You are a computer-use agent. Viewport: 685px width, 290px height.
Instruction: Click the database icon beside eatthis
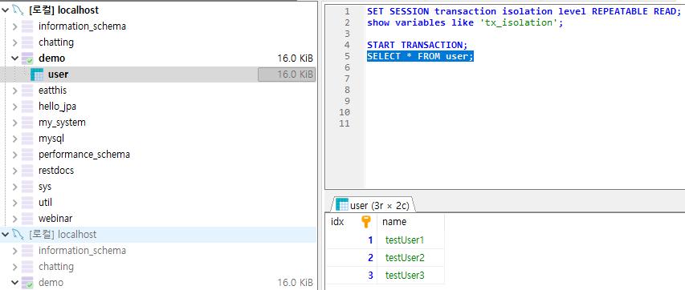click(27, 91)
